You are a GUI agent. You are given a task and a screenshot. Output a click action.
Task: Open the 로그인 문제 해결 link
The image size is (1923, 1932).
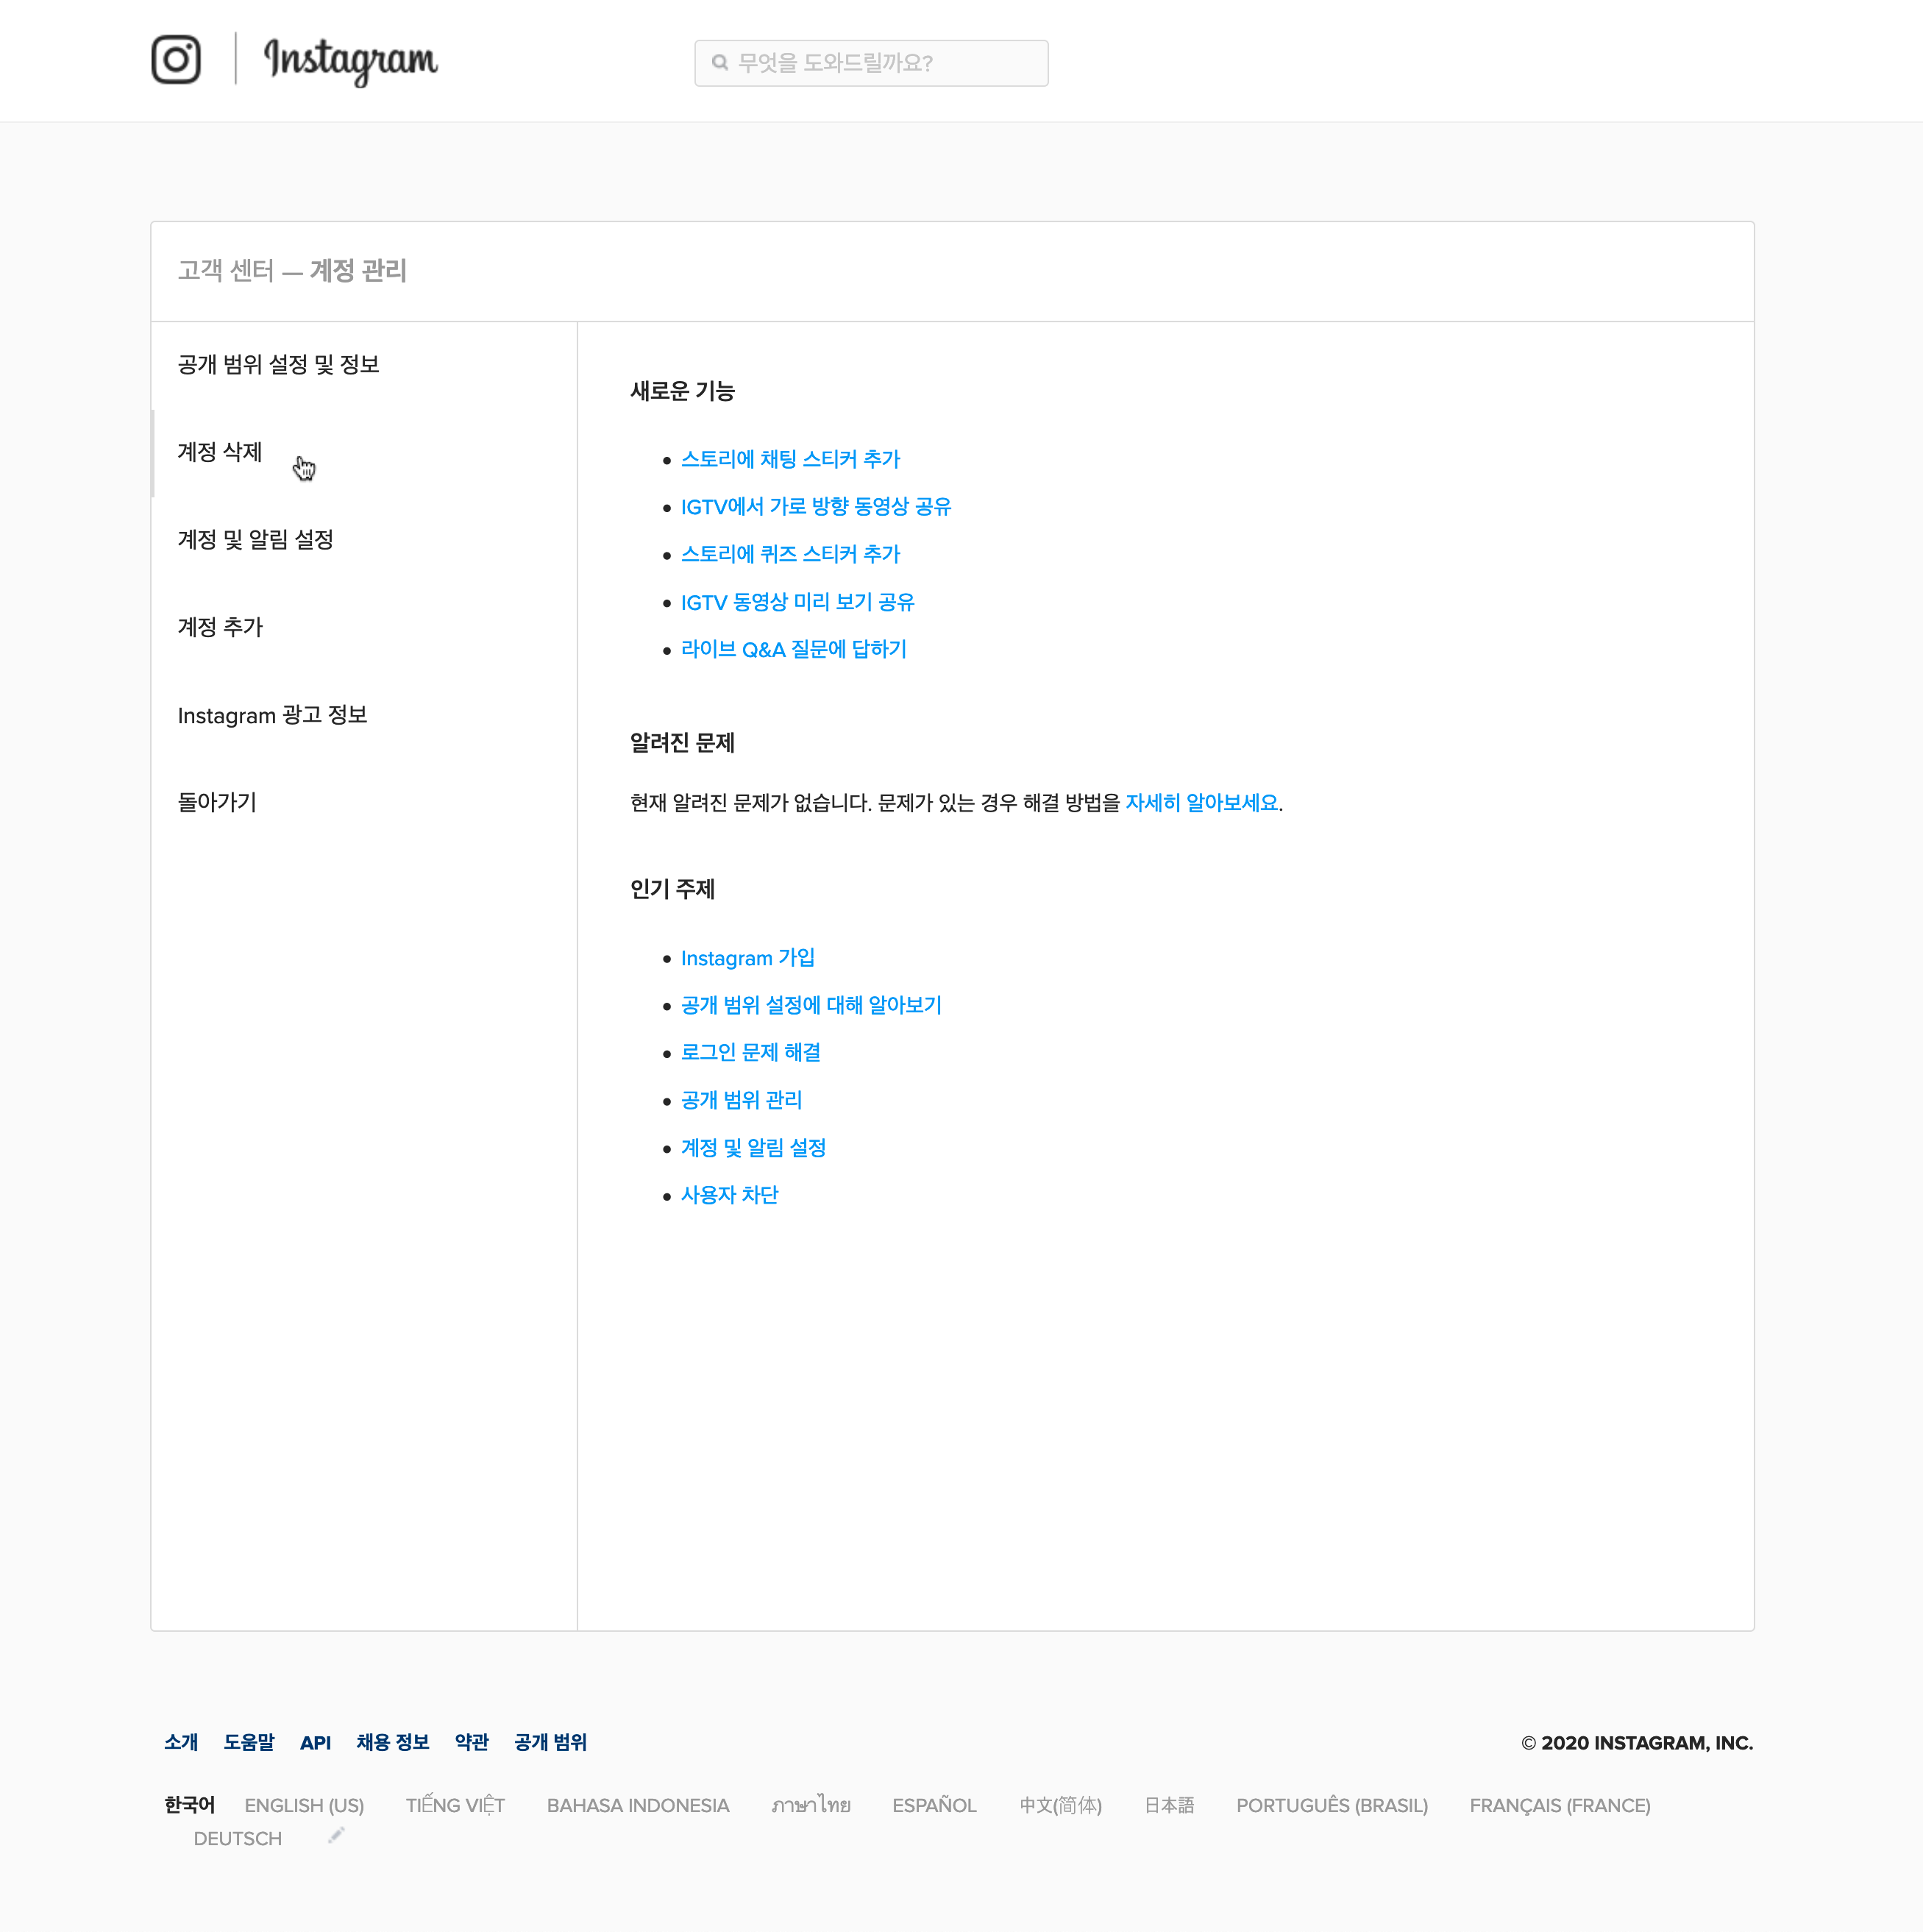[x=751, y=1052]
